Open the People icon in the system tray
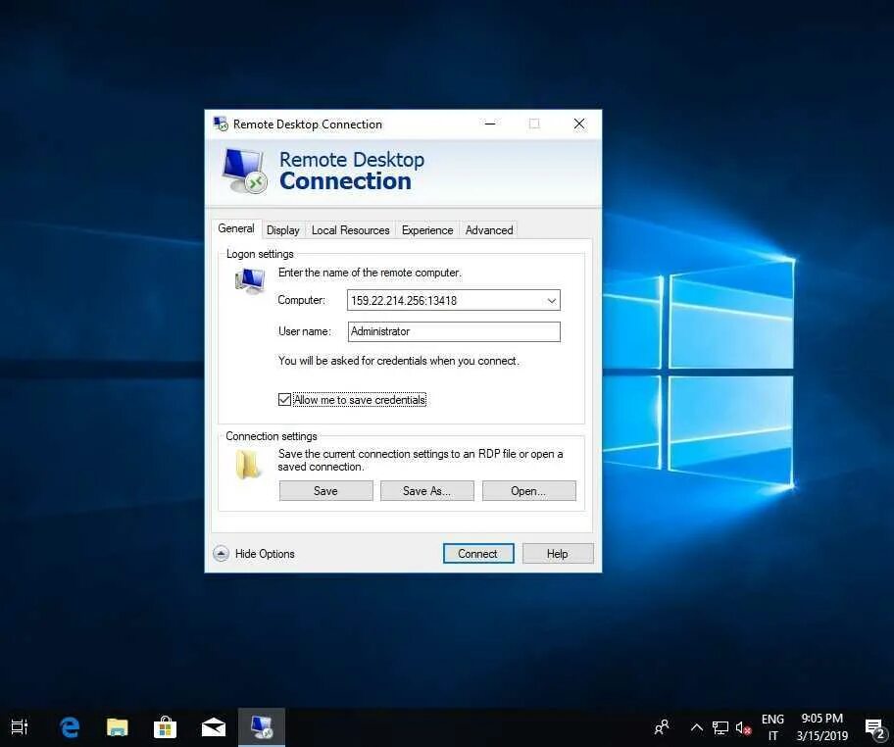The width and height of the screenshot is (894, 747). tap(662, 727)
